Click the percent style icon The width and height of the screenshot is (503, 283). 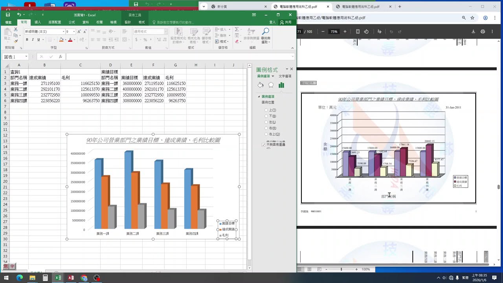[x=145, y=40]
